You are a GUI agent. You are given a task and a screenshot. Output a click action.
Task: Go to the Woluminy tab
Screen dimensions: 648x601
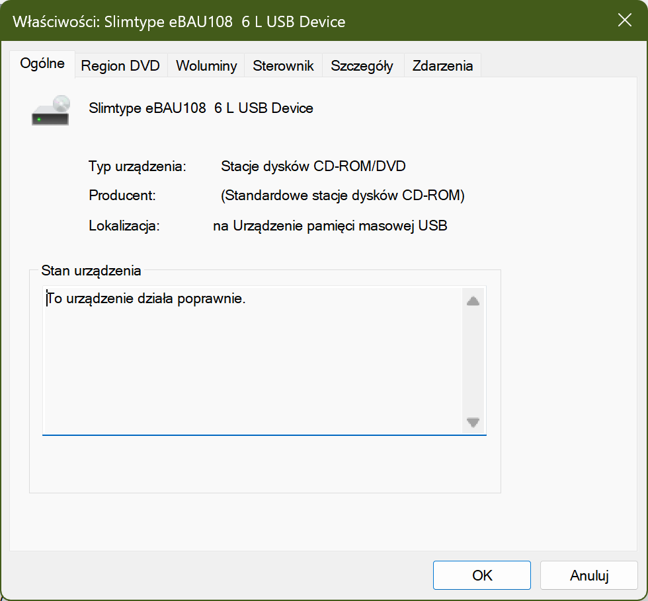pos(206,66)
